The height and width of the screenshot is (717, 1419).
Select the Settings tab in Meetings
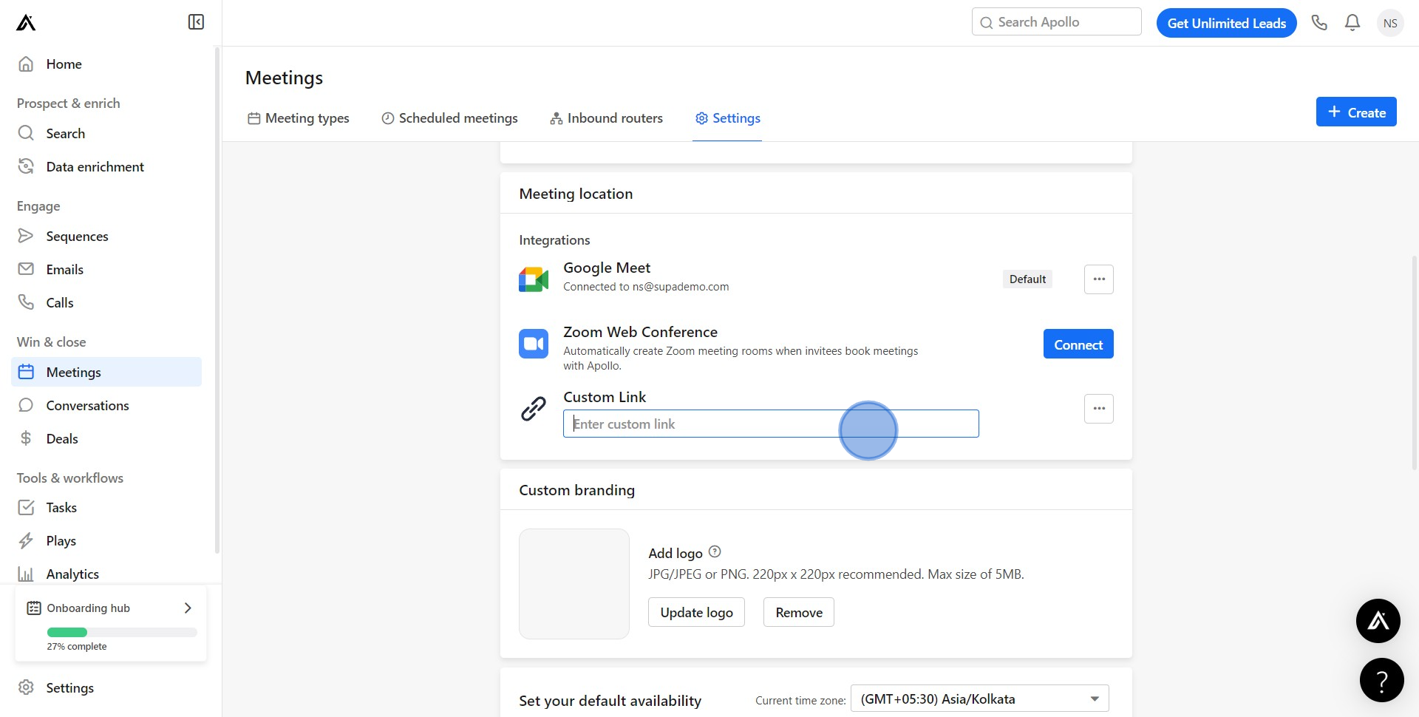[x=727, y=118]
